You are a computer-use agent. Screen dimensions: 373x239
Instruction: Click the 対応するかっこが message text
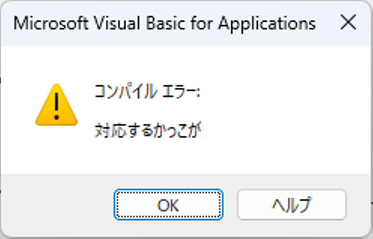148,130
